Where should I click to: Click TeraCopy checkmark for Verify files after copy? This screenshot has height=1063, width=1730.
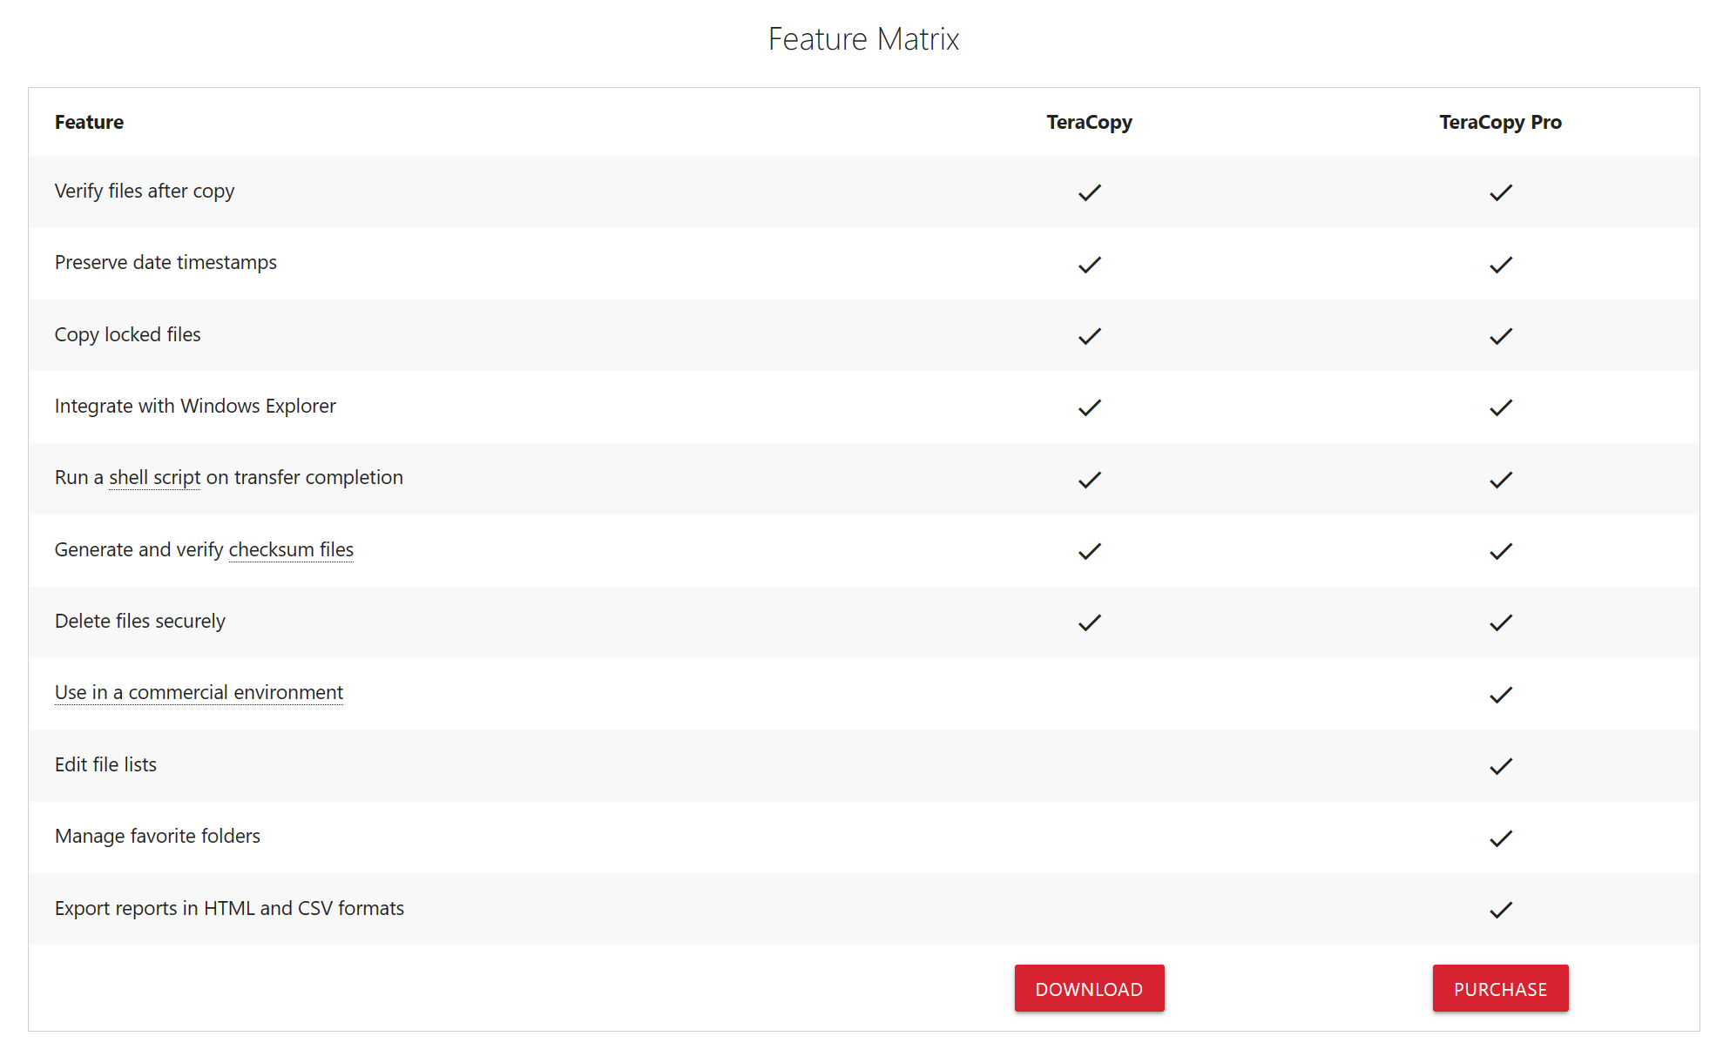(x=1090, y=192)
